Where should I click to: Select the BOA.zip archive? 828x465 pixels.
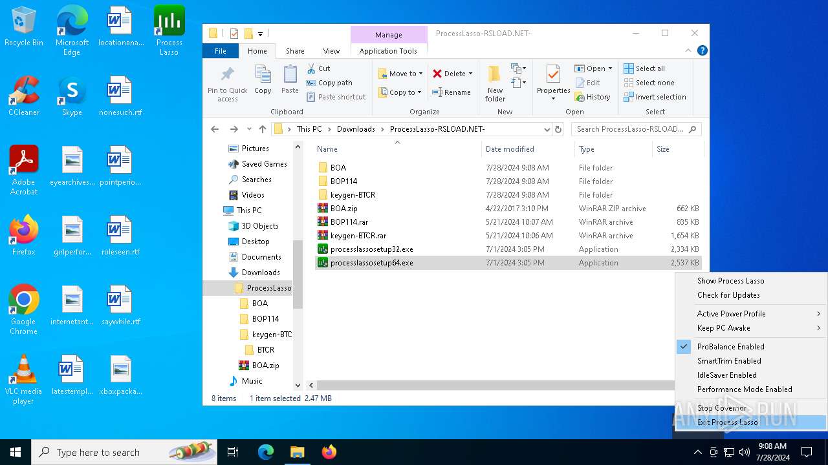coord(343,208)
